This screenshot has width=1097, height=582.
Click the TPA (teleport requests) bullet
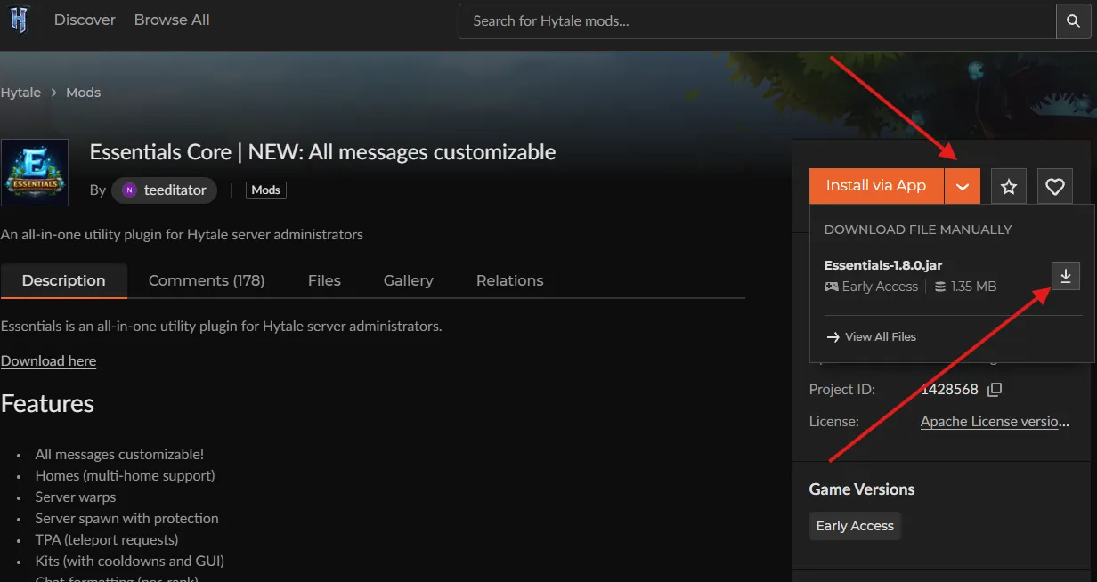pyautogui.click(x=107, y=540)
